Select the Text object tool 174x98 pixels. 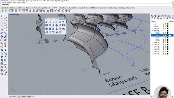2,57
